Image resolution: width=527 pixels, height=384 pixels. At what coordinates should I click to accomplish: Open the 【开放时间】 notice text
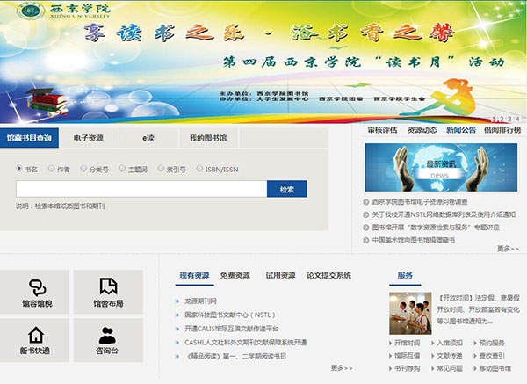pyautogui.click(x=479, y=309)
